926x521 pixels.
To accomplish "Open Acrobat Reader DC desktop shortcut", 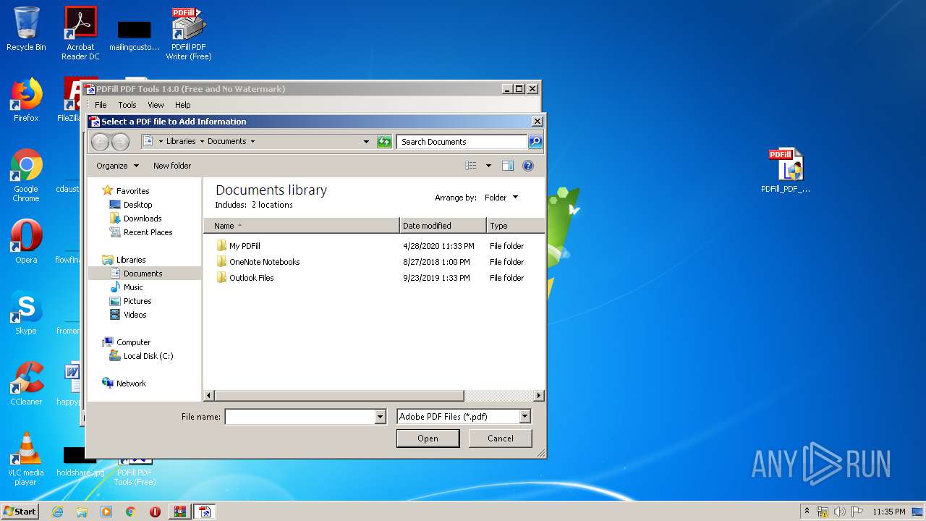I will [x=80, y=34].
